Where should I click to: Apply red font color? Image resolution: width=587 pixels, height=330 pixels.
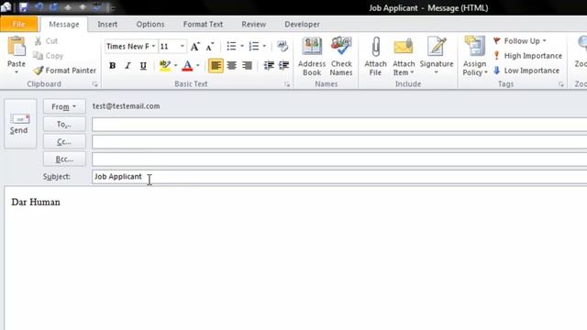(x=187, y=66)
